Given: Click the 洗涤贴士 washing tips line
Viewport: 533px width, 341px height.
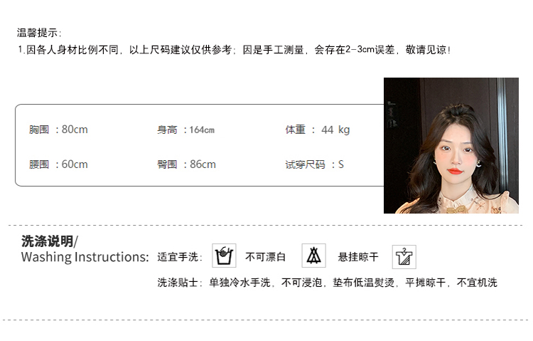Looking at the screenshot, I should pyautogui.click(x=327, y=283).
